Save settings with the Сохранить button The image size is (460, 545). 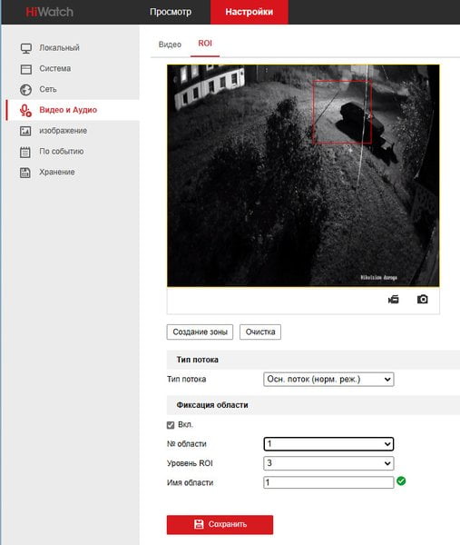tap(220, 524)
